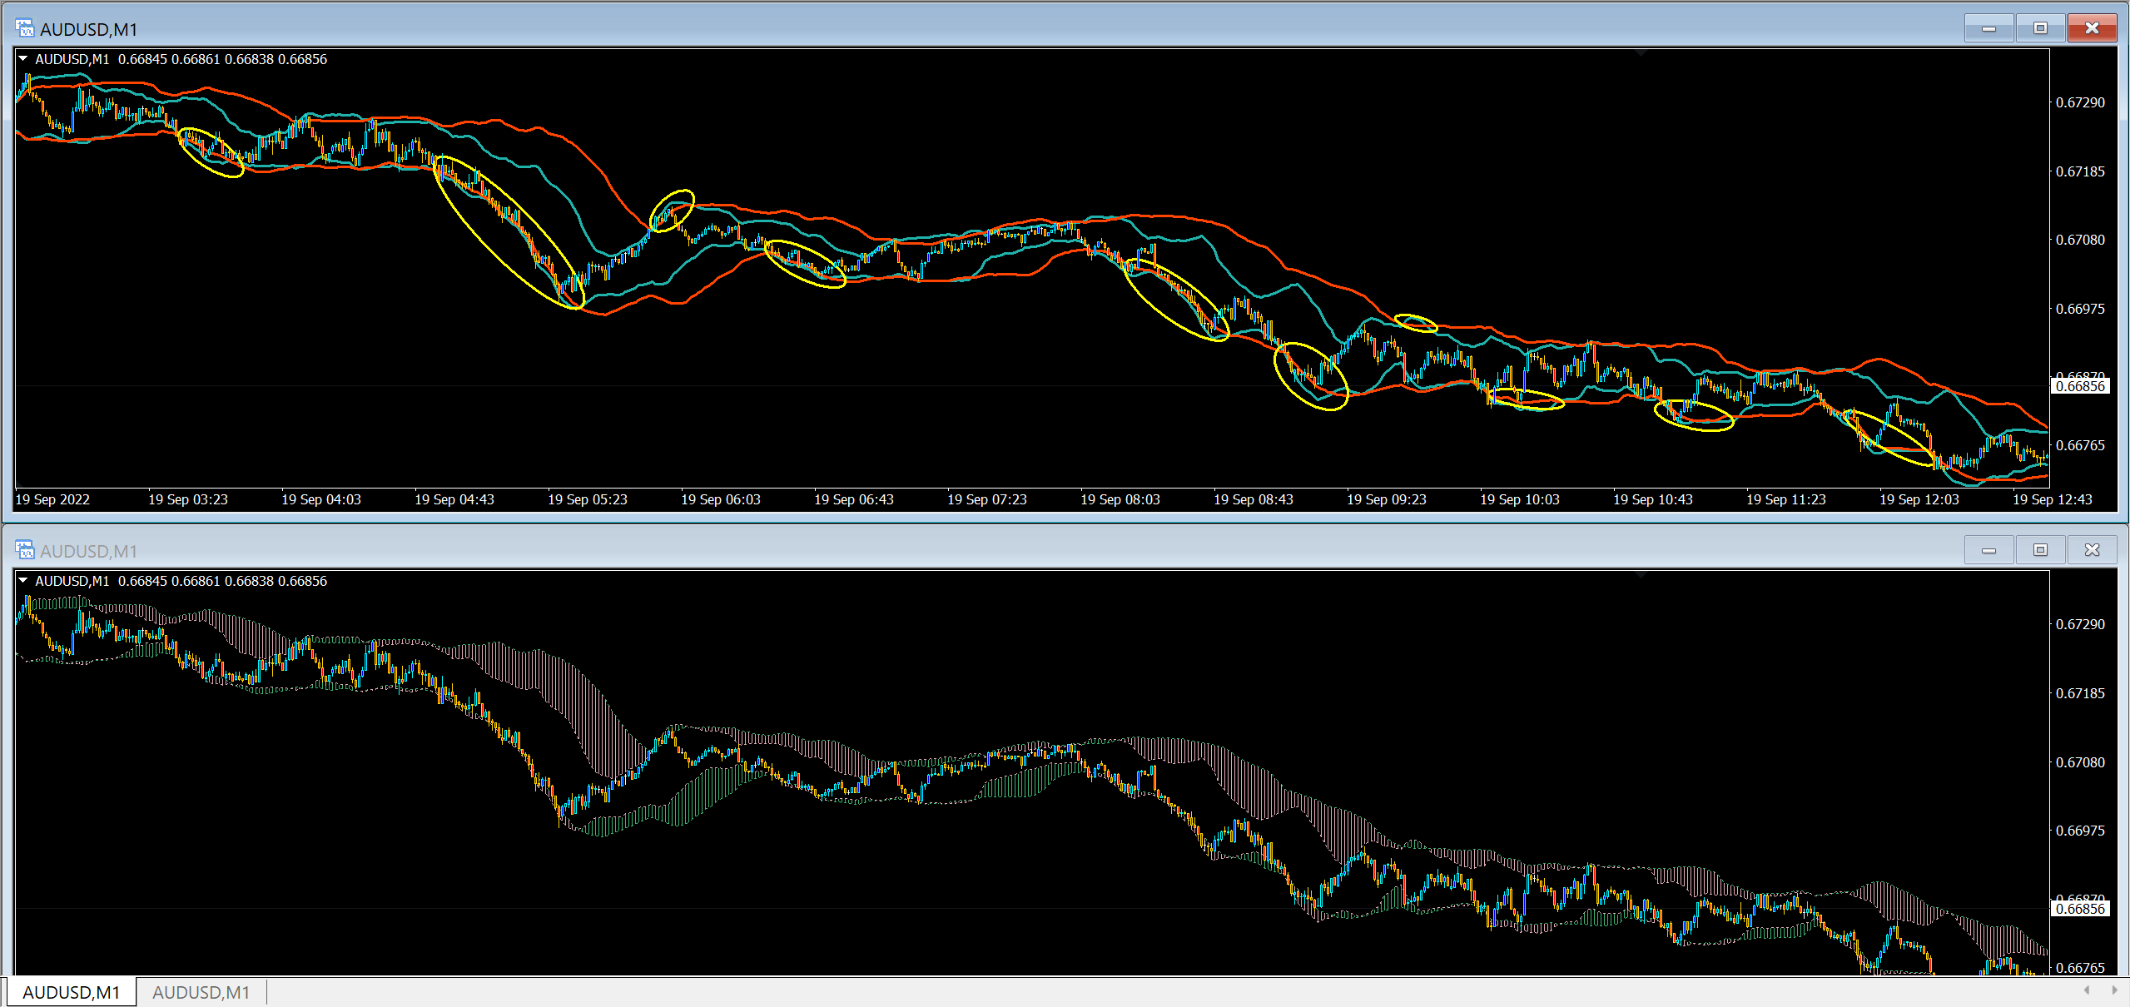Screen dimensions: 2130x1007
Task: Click the inactive lower chart's AUDUSD,M1 title bar
Action: [999, 551]
